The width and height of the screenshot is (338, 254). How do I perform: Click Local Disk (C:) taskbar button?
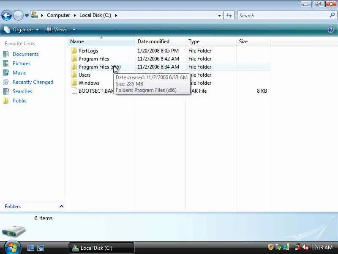click(101, 248)
